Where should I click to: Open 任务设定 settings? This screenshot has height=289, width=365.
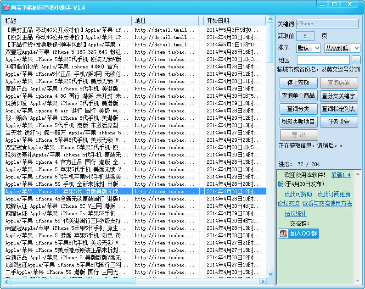click(339, 122)
